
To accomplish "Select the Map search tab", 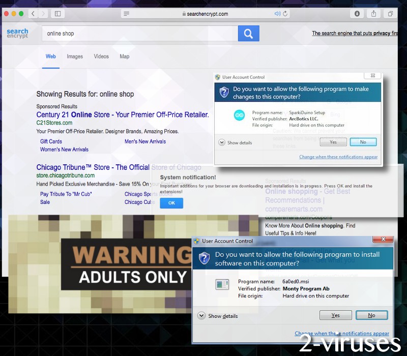I will [125, 56].
